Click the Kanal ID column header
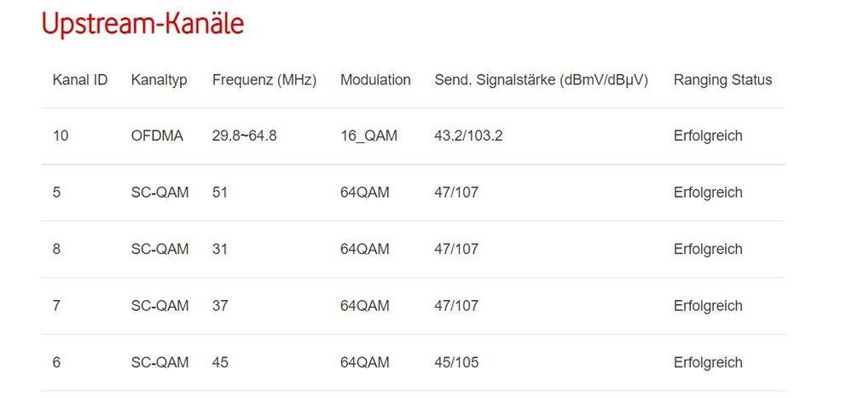 (x=80, y=80)
